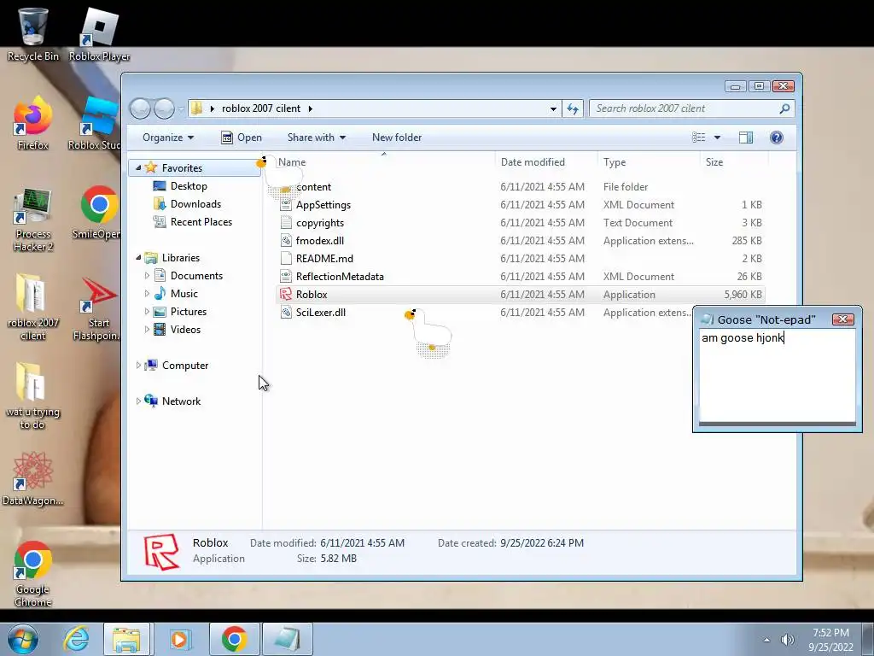
Task: Show hidden tray icons arrow
Action: pos(766,640)
